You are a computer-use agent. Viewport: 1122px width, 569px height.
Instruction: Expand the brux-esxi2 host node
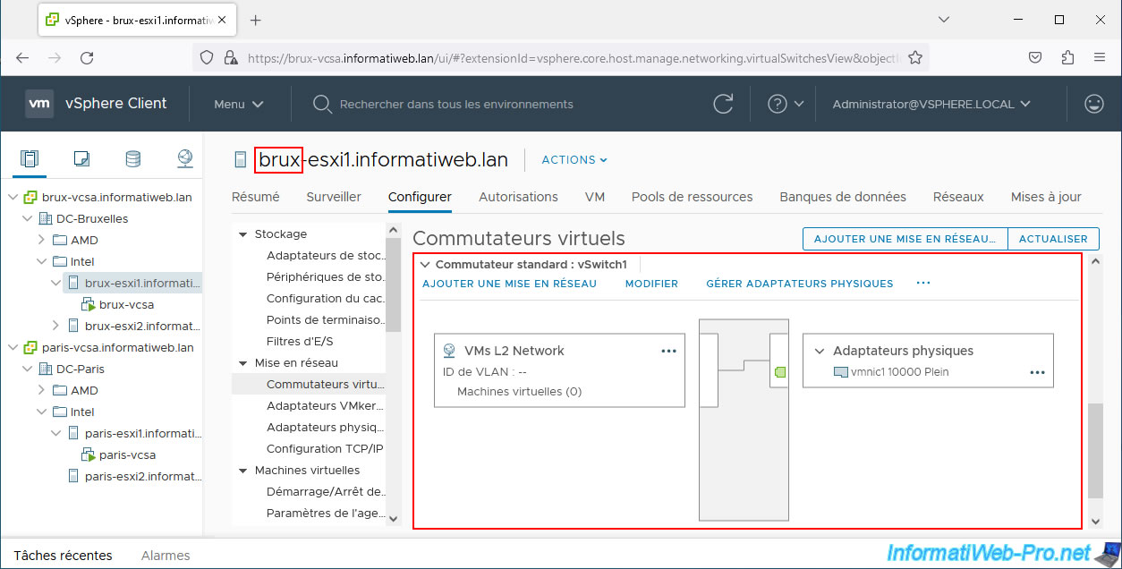pos(55,326)
